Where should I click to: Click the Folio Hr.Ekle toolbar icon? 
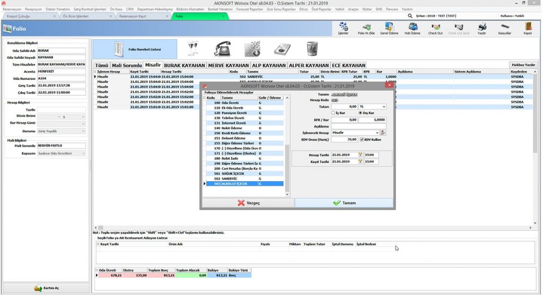pos(366,29)
